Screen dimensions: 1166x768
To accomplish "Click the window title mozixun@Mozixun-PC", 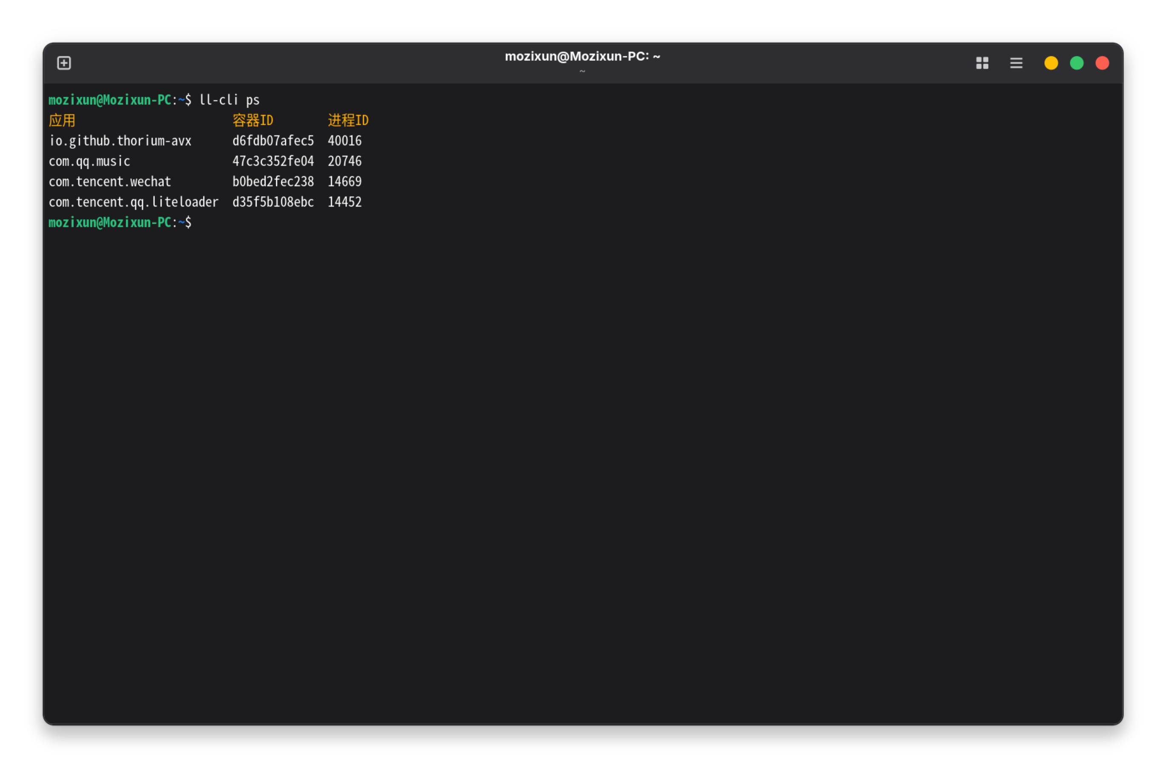I will tap(582, 57).
